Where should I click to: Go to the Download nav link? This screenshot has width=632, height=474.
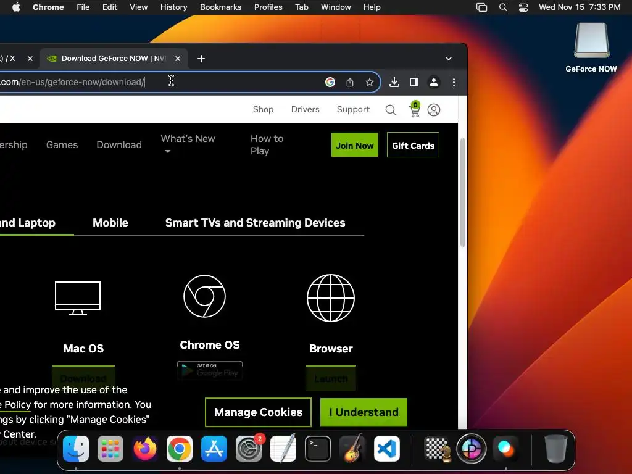pyautogui.click(x=119, y=144)
